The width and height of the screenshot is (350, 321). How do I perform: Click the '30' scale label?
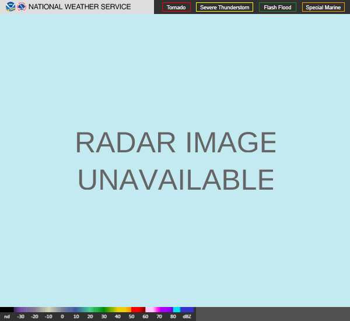click(x=104, y=316)
